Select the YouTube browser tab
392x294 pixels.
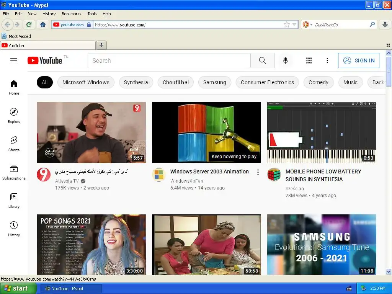[48, 45]
